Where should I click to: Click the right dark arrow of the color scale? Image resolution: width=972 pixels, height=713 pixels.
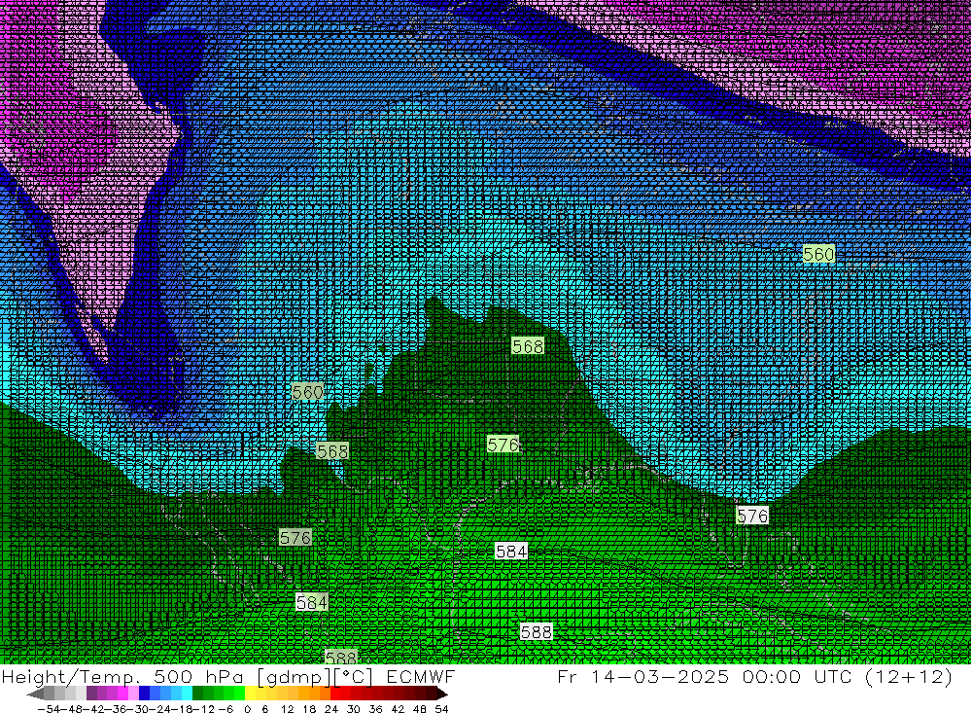(x=441, y=694)
